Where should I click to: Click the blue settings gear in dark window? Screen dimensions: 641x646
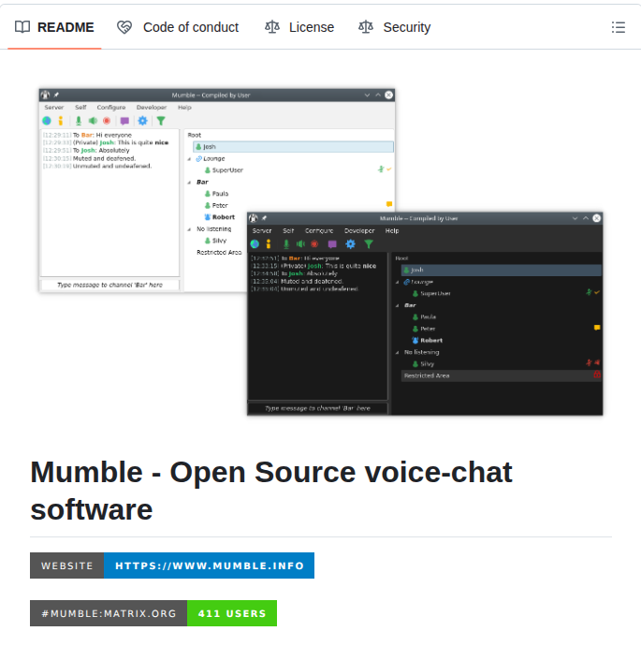click(x=350, y=244)
